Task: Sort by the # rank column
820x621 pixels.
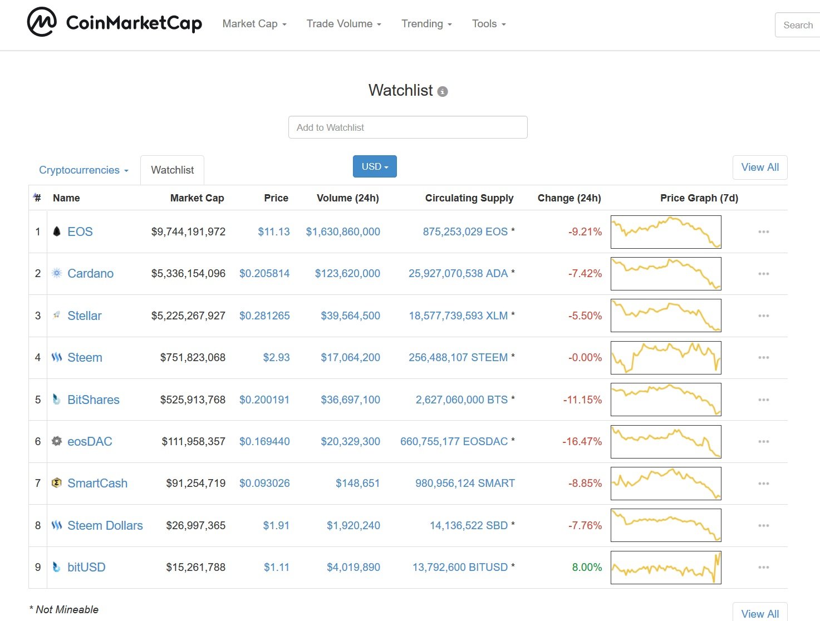Action: pyautogui.click(x=37, y=198)
